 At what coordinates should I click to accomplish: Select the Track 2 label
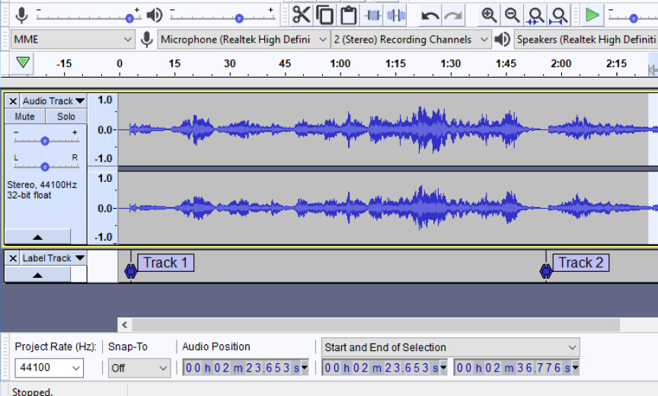point(580,263)
